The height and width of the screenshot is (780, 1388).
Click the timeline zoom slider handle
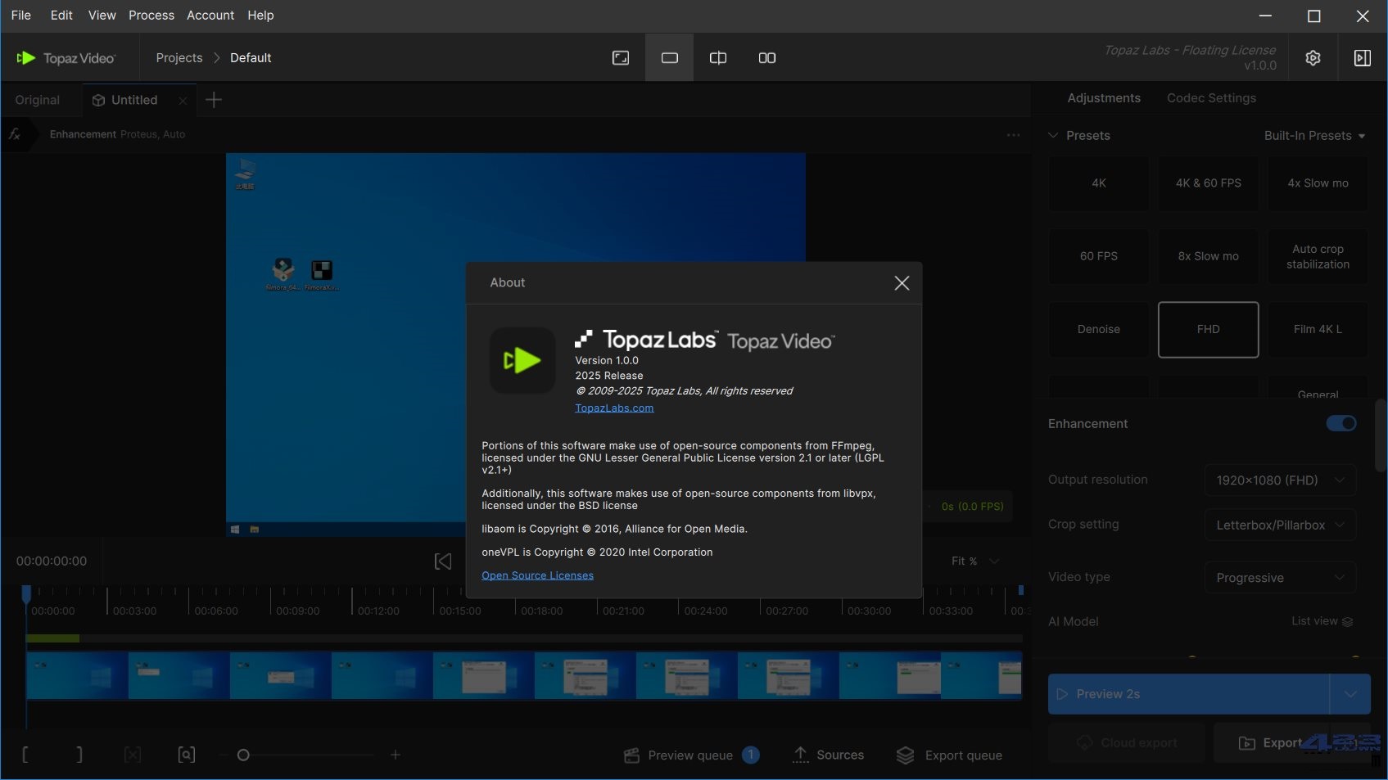click(243, 755)
